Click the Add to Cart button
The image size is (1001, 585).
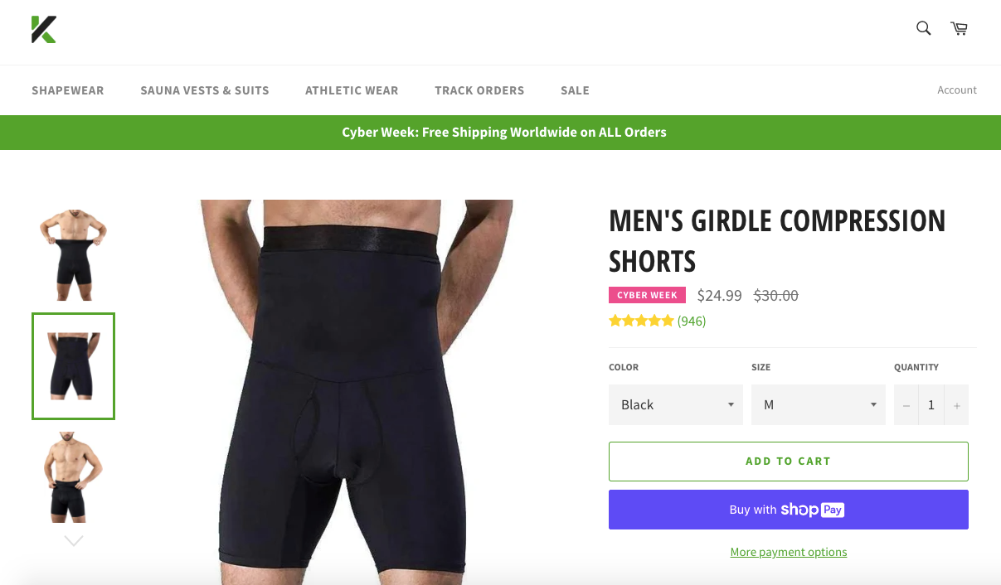tap(789, 462)
